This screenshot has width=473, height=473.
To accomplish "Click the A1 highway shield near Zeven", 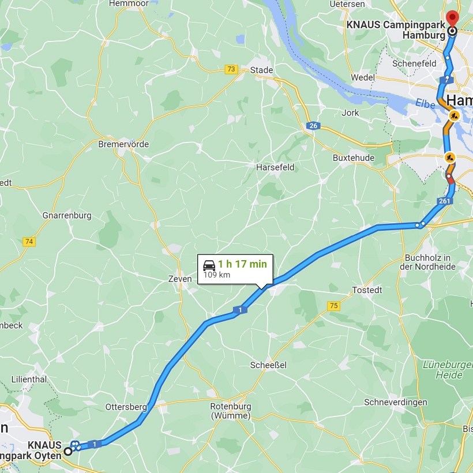I will click(240, 310).
